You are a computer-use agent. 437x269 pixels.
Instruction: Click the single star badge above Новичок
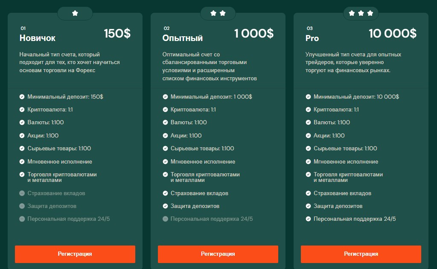coord(75,13)
